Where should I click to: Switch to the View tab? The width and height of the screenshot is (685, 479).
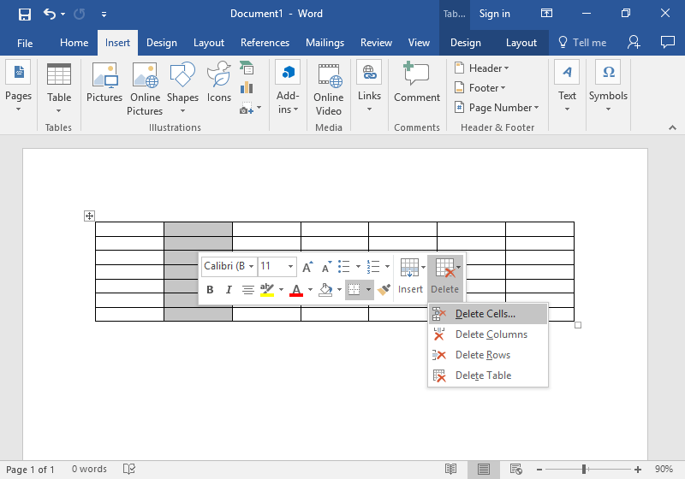point(419,43)
